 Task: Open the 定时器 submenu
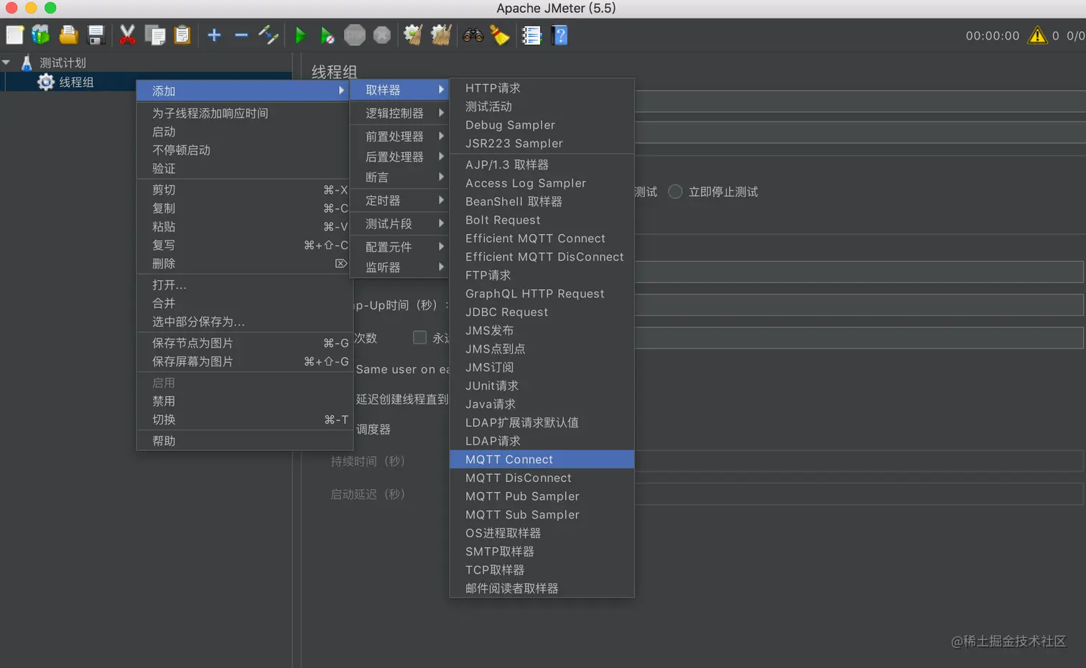(399, 200)
